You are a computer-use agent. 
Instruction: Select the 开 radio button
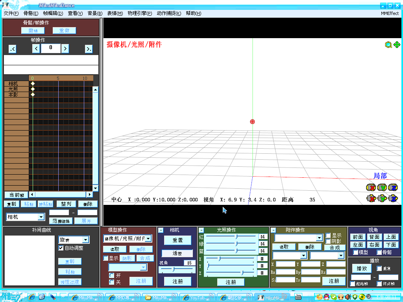(x=112, y=276)
